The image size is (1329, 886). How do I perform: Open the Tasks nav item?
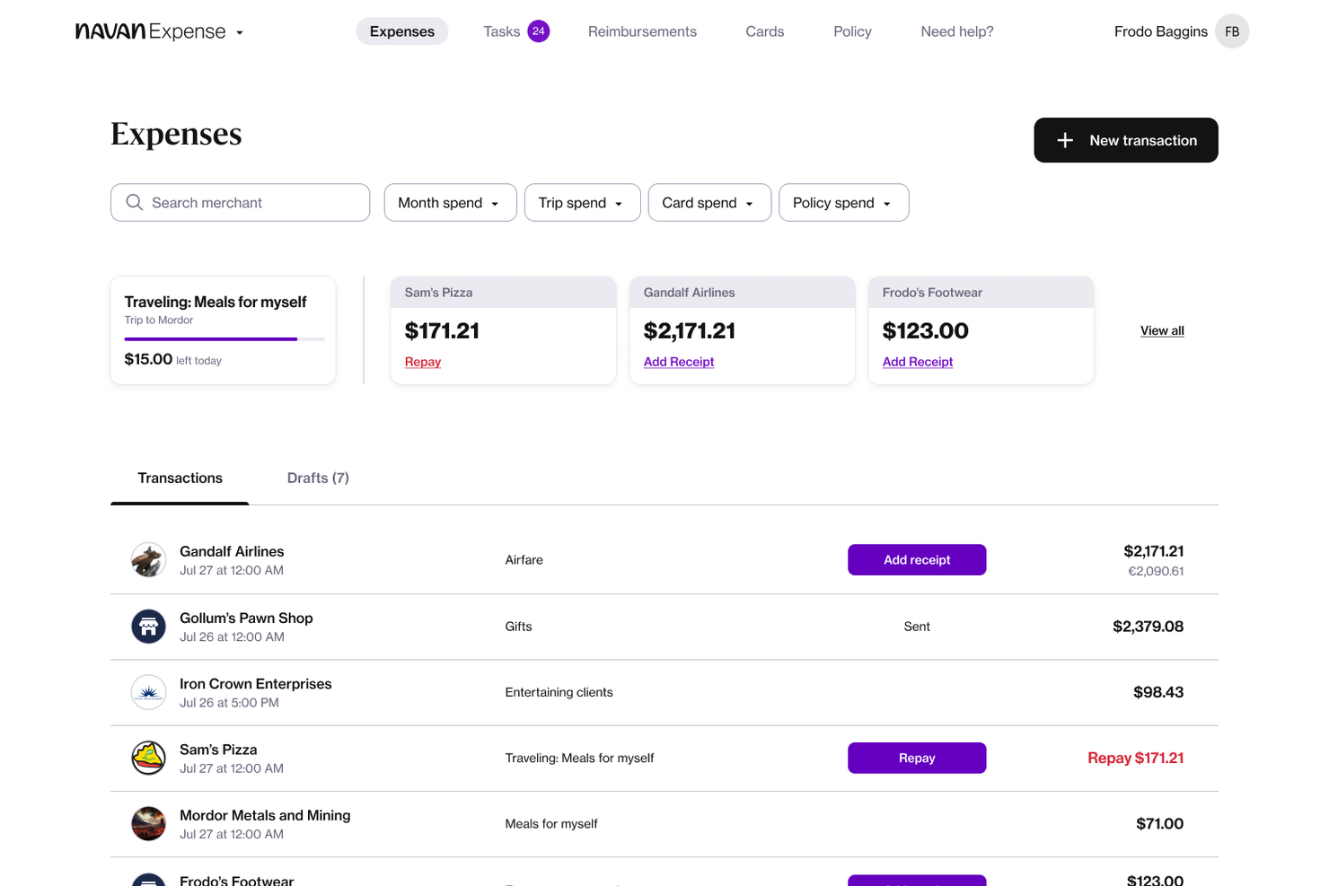click(x=502, y=31)
